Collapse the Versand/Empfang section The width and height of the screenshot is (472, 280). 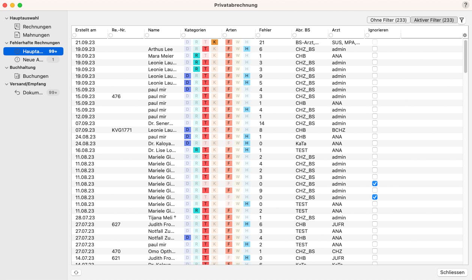click(6, 84)
